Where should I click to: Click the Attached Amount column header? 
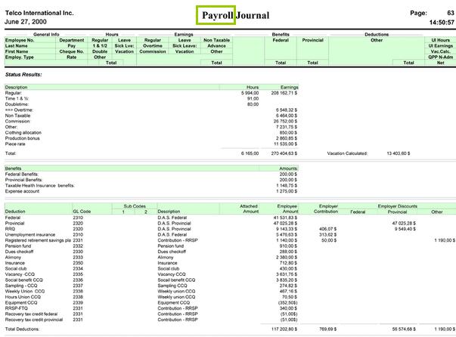click(248, 209)
